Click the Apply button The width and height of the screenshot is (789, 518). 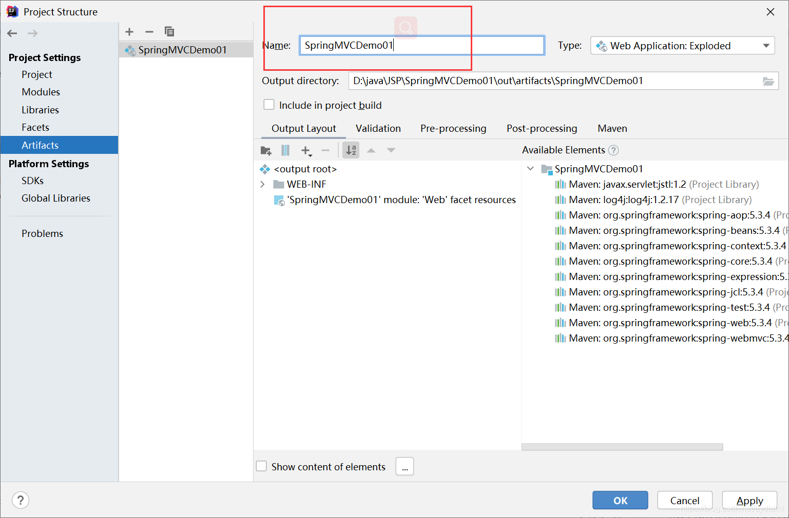point(749,500)
